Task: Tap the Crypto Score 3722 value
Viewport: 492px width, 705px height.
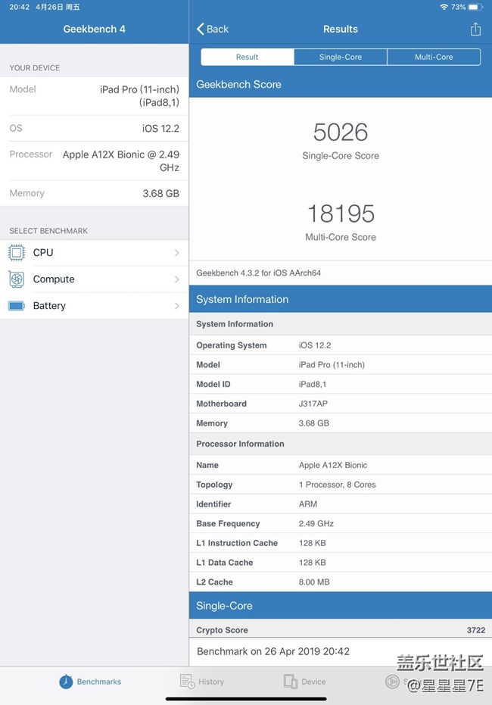Action: 476,630
